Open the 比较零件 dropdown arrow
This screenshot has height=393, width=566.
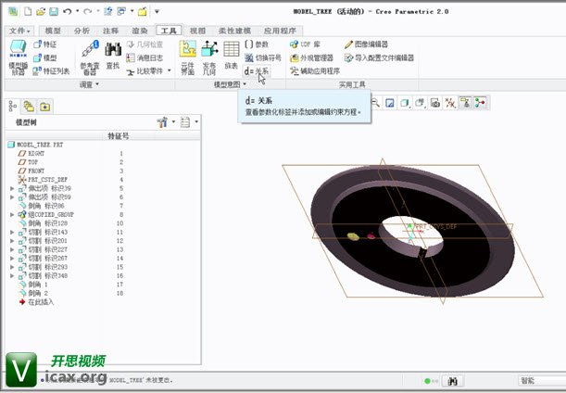click(x=169, y=70)
